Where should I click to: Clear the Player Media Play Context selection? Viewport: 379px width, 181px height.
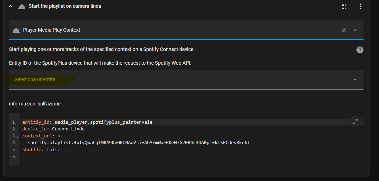click(344, 30)
